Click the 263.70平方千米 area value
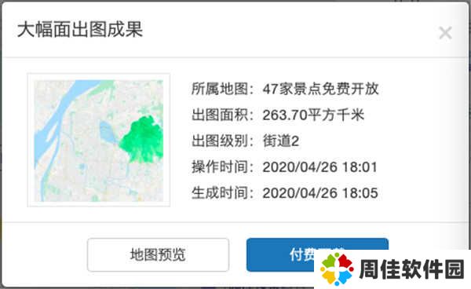This screenshot has width=471, height=289. (313, 115)
